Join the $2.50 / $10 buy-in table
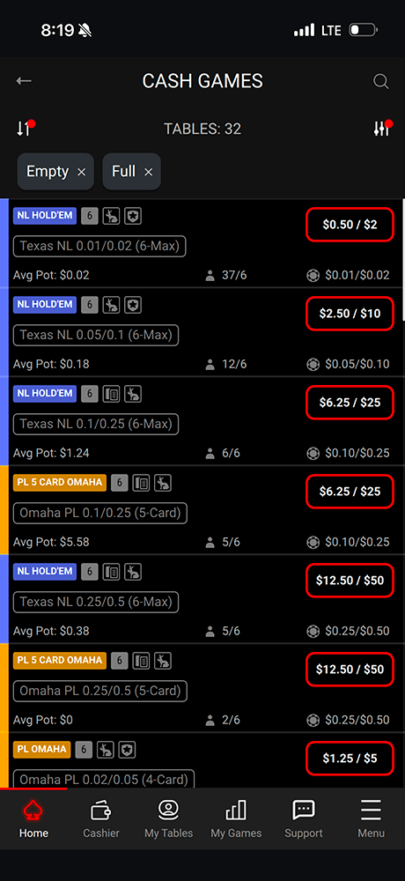 tap(350, 314)
